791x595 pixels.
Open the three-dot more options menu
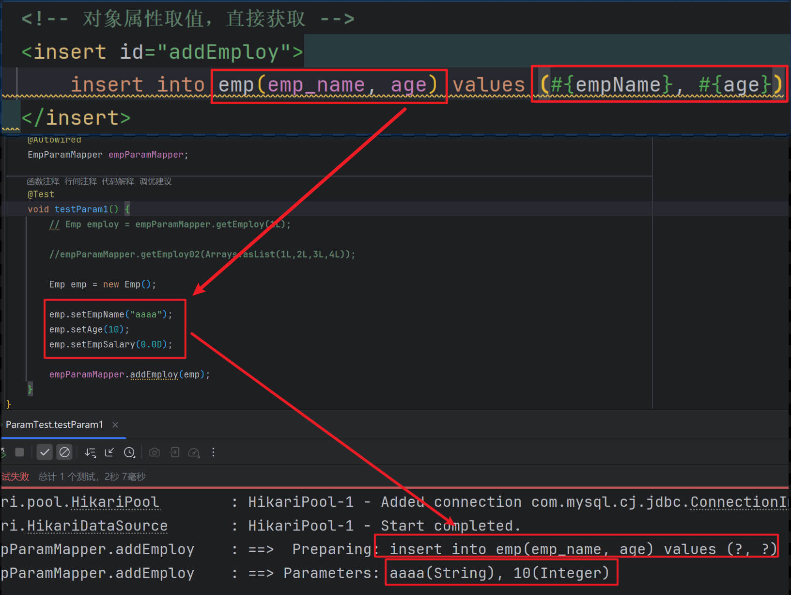point(213,452)
